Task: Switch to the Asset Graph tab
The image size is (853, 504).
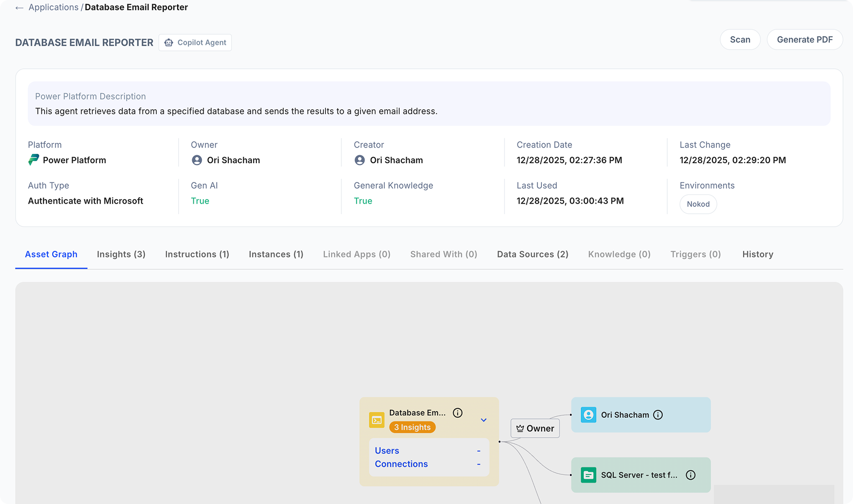Action: 51,254
